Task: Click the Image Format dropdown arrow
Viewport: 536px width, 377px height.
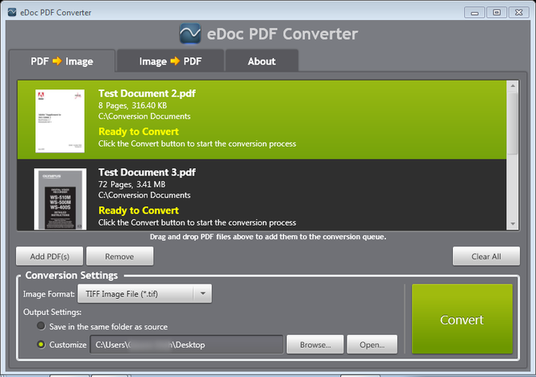Action: coord(202,293)
